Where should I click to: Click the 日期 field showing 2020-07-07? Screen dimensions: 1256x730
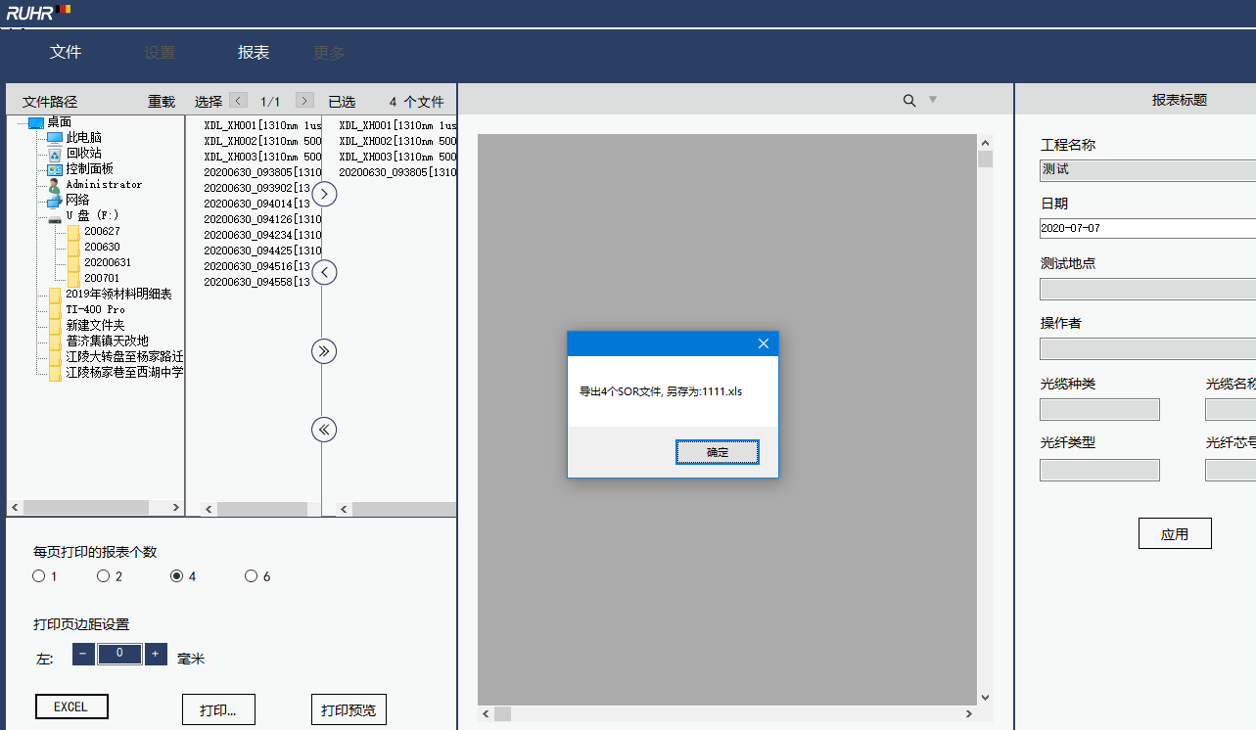[x=1147, y=228]
